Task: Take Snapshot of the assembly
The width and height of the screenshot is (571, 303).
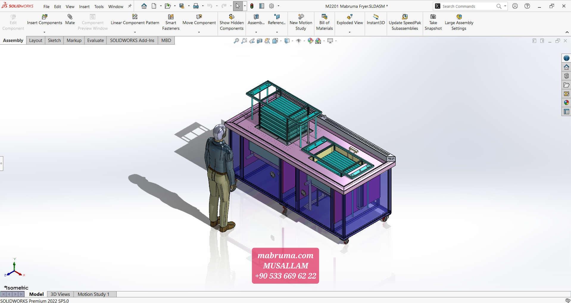Action: point(433,22)
